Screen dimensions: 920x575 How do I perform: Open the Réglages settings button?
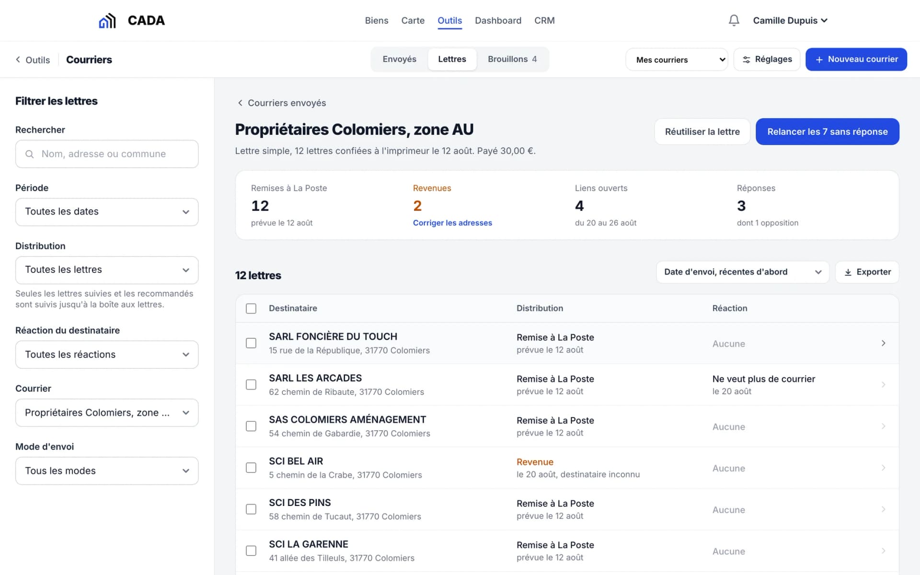tap(767, 59)
